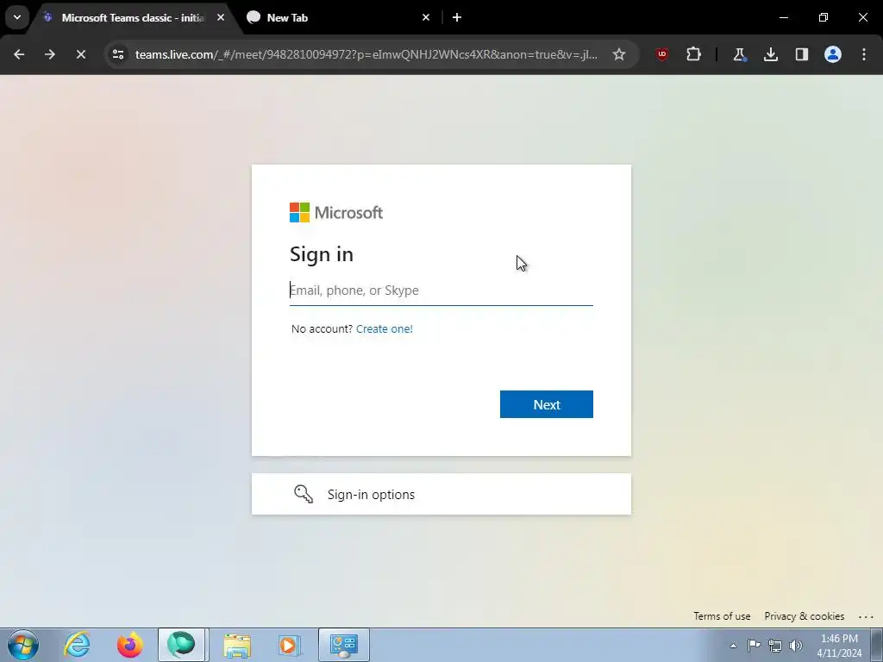Open the Chrome Labs flask icon
883x662 pixels.
pos(739,54)
